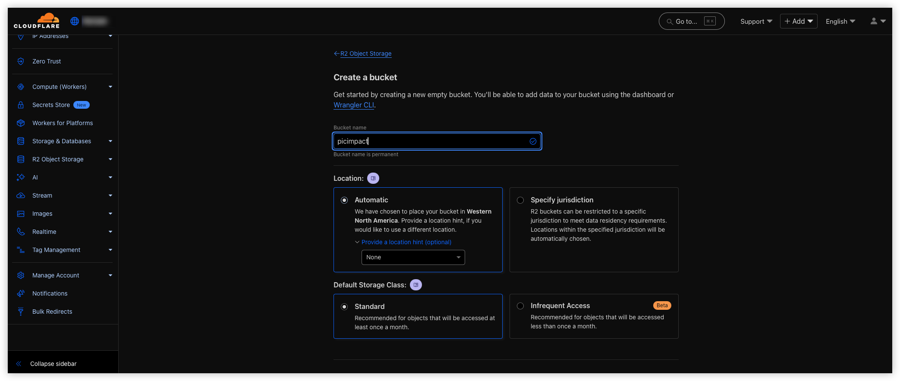Click the Secrets Store lock icon

point(21,105)
